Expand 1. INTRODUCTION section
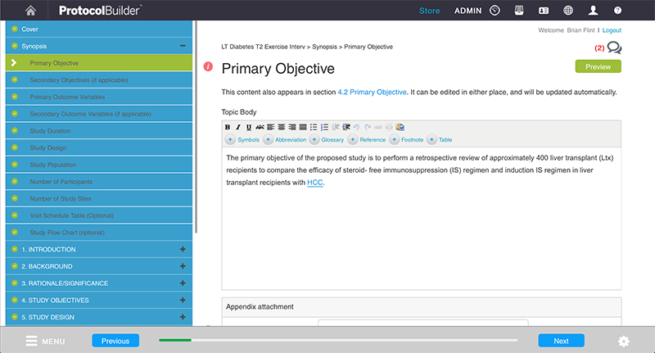 click(183, 249)
